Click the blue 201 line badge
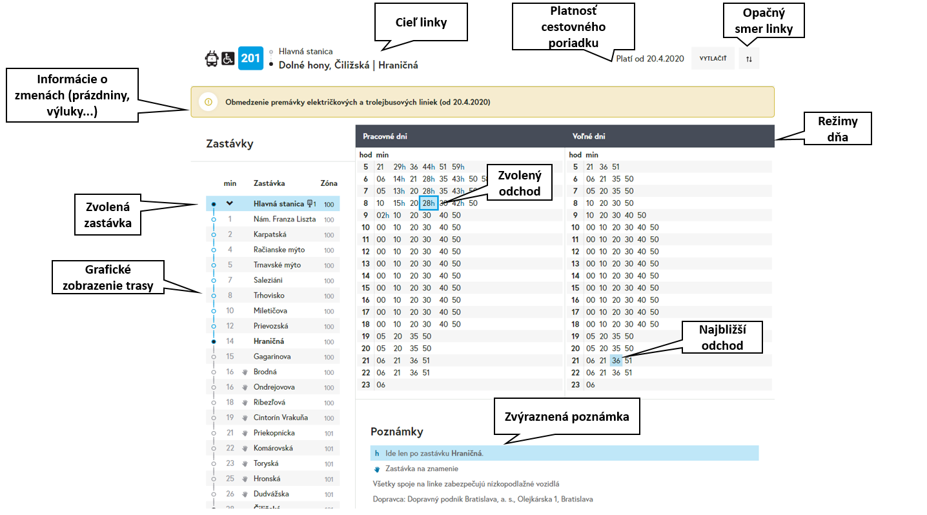 250,58
